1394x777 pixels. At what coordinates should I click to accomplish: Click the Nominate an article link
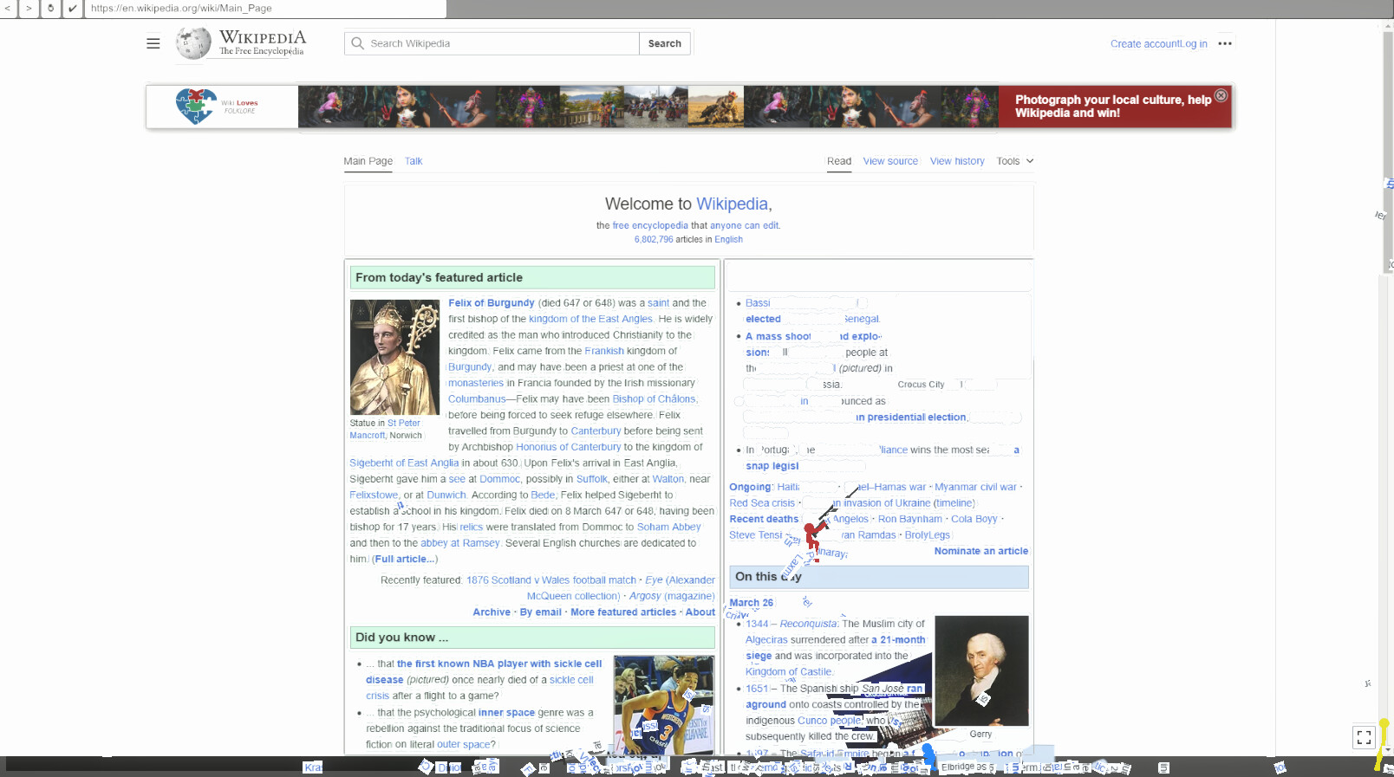coord(981,551)
